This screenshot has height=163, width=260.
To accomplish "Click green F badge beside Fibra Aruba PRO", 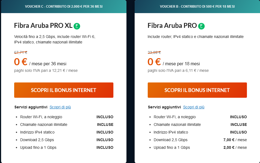I will [x=201, y=26].
